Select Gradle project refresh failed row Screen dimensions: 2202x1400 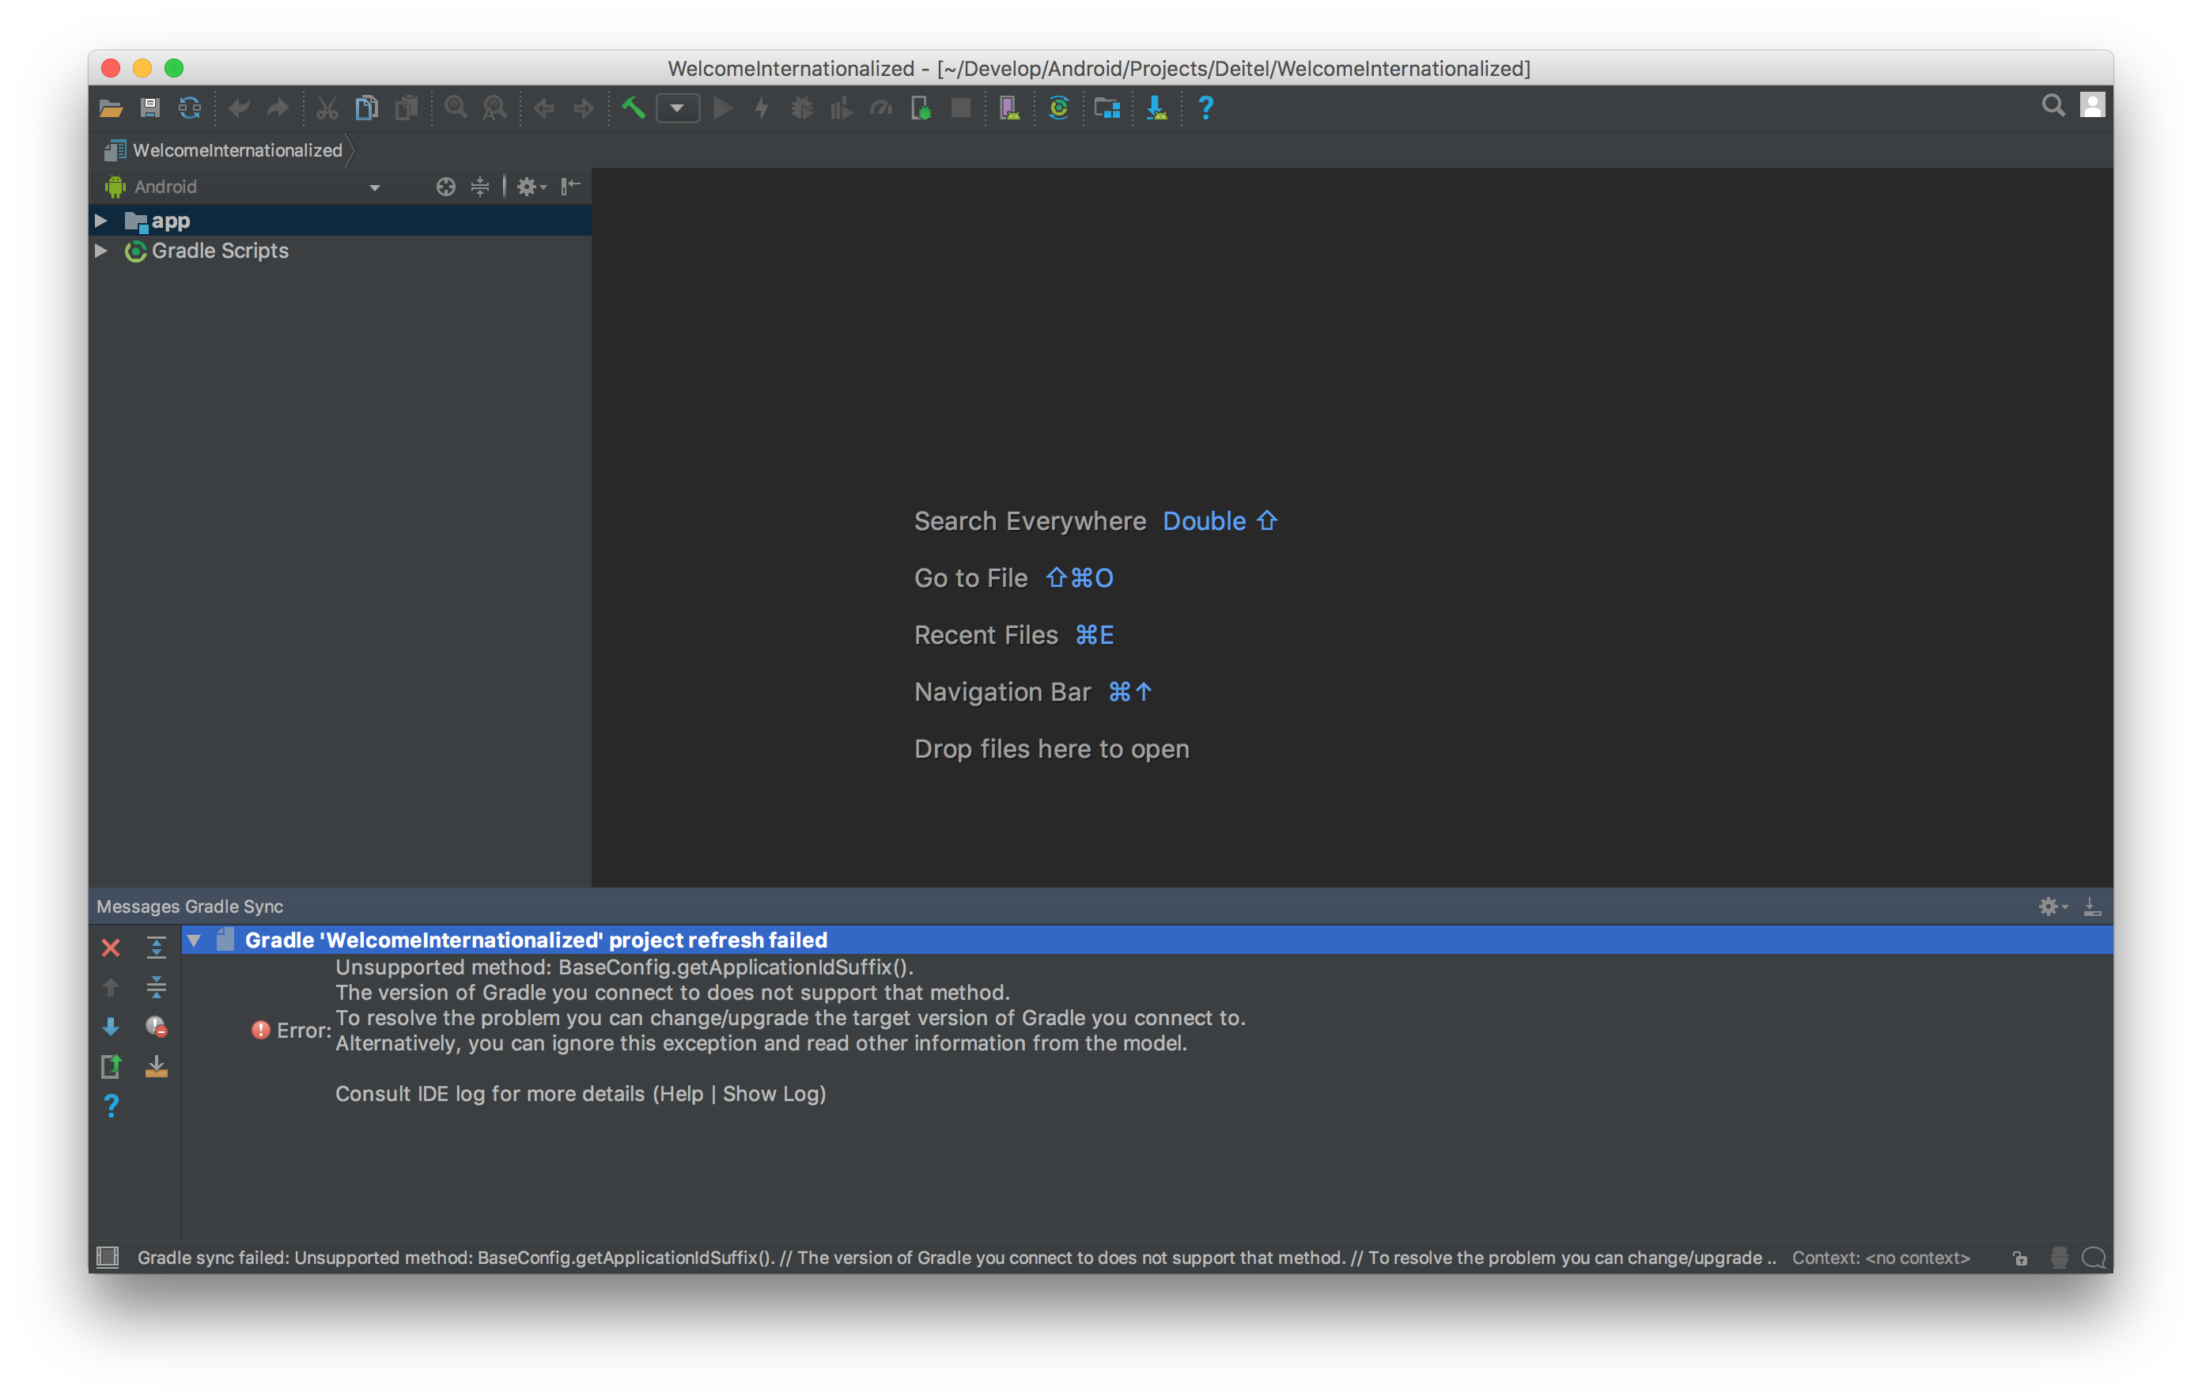[x=1148, y=940]
